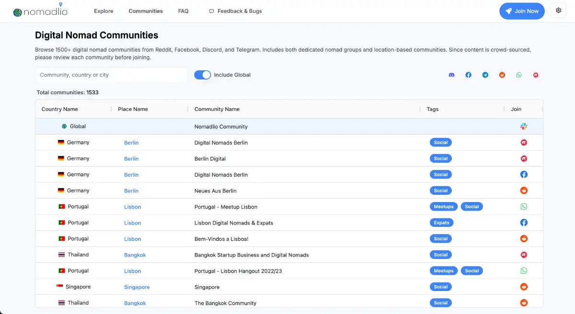
Task: Select Portugal - Lisbon Hangout 2022/23 name
Action: click(x=238, y=271)
